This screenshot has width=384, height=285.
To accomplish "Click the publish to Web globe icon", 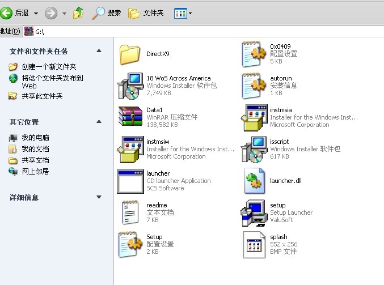I will pos(13,78).
